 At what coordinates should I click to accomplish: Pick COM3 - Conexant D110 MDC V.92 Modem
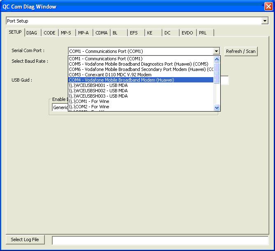point(141,75)
